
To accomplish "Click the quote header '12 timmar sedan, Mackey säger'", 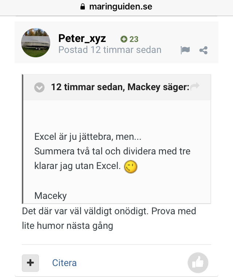I will [x=120, y=87].
